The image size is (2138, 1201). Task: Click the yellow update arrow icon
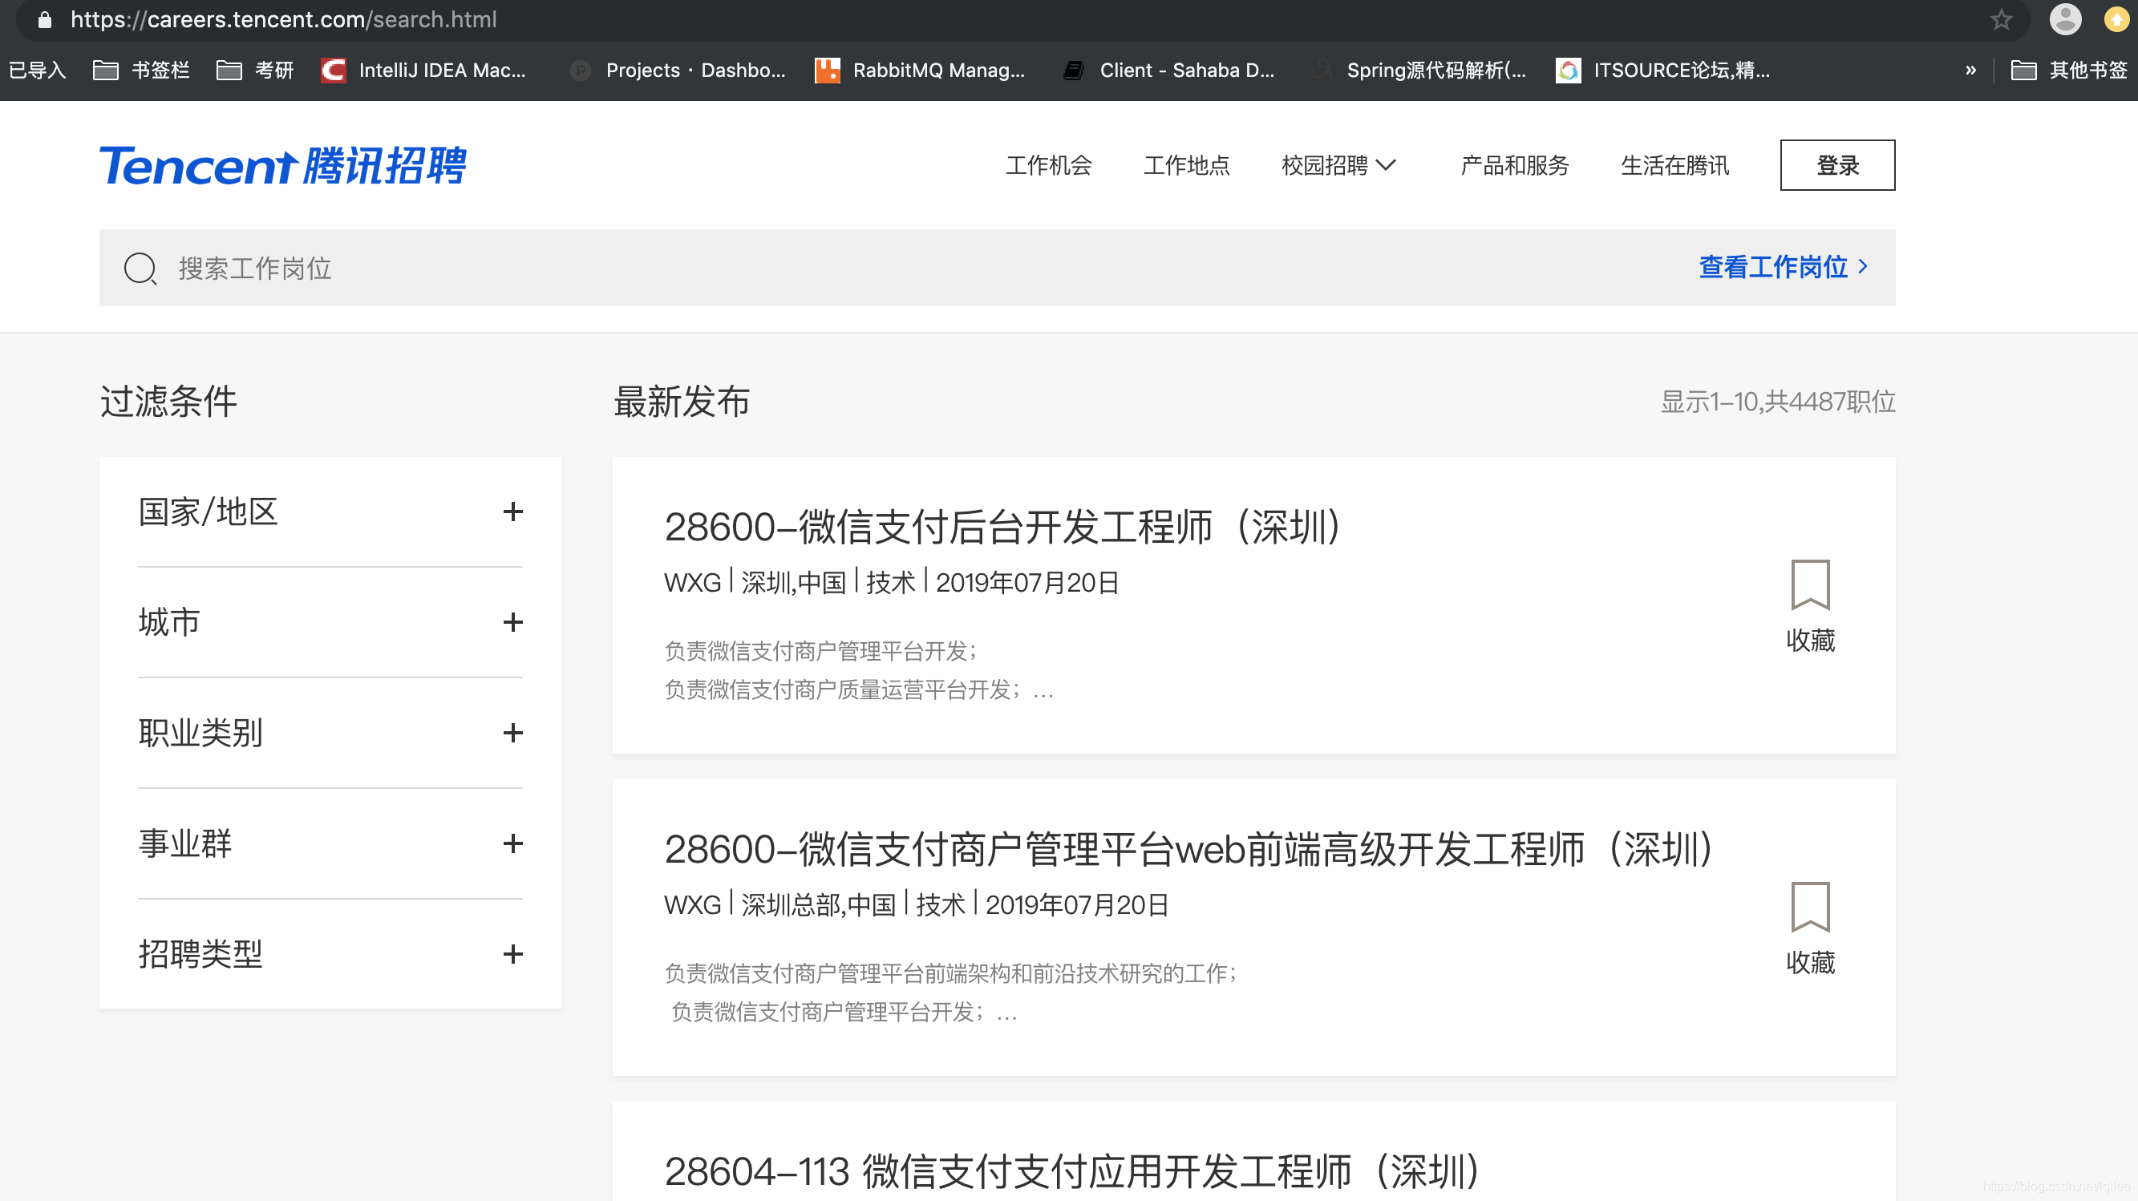click(2116, 19)
